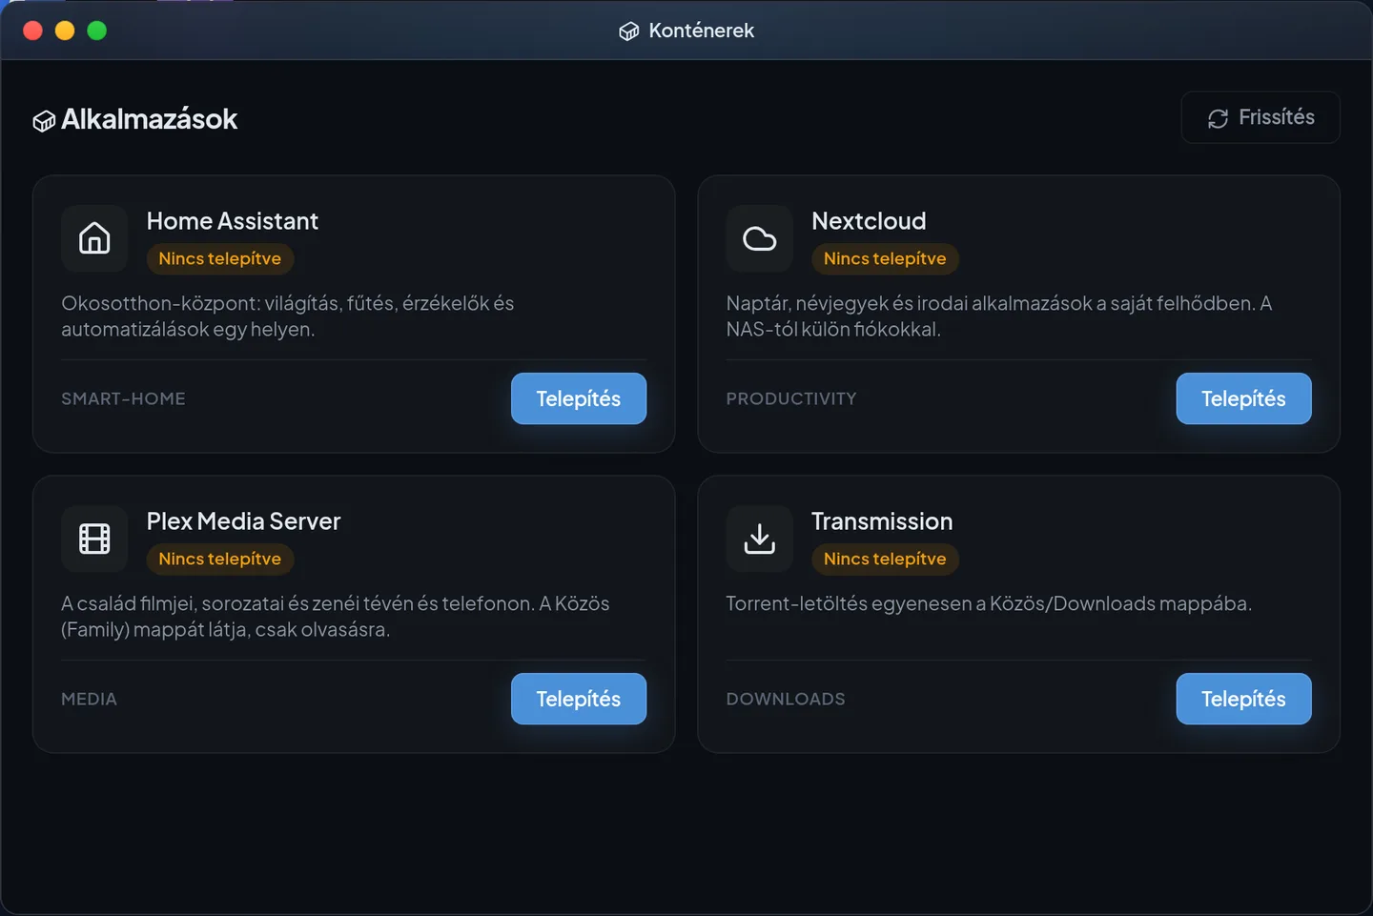Click the DOWNLOADS category label

click(x=786, y=699)
